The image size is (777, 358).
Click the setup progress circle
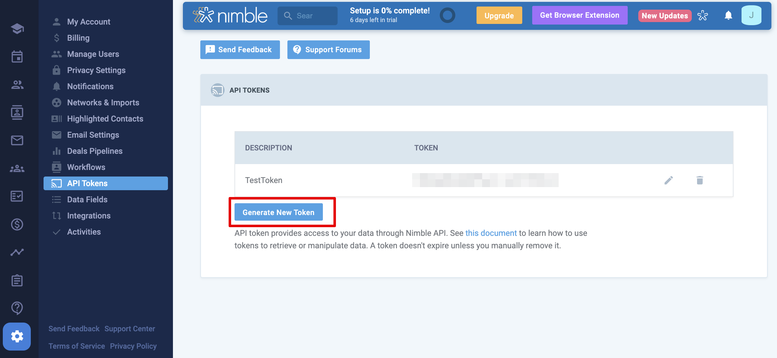point(447,16)
